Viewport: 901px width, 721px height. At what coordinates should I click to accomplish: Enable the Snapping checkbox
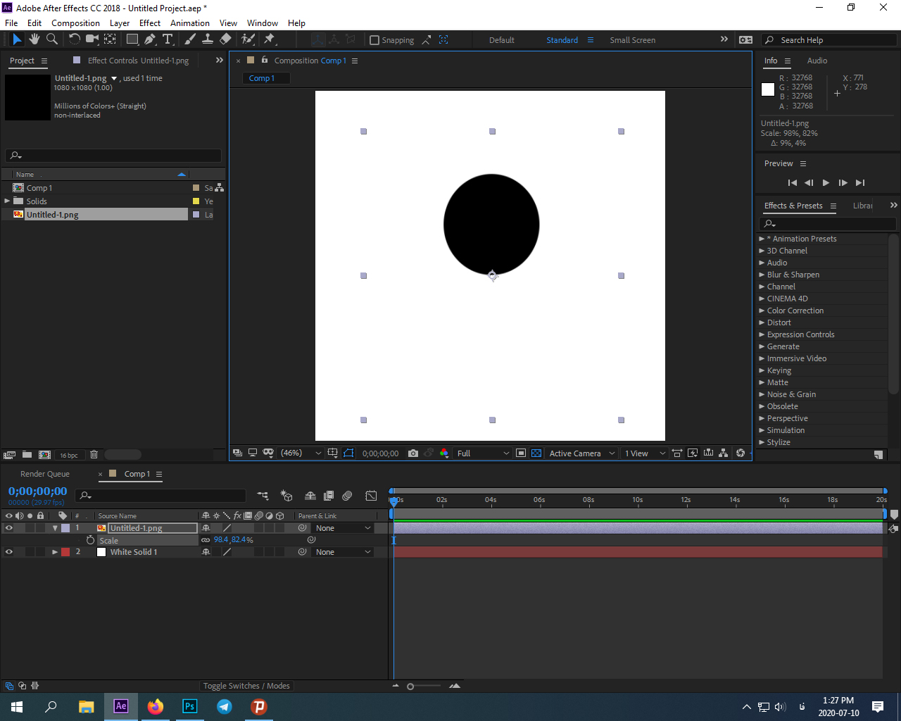[x=374, y=40]
